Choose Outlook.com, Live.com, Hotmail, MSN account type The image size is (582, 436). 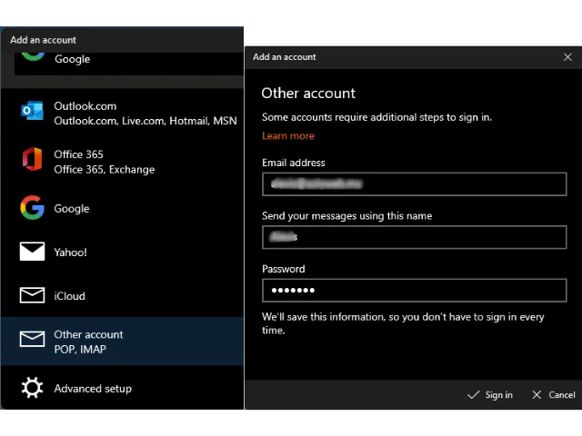click(x=145, y=114)
